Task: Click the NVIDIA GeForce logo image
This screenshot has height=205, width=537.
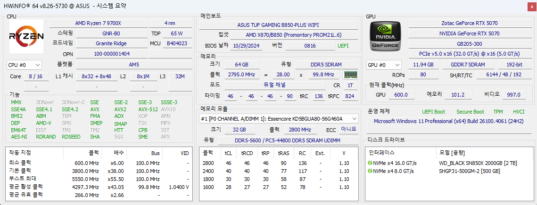Action: click(x=386, y=36)
